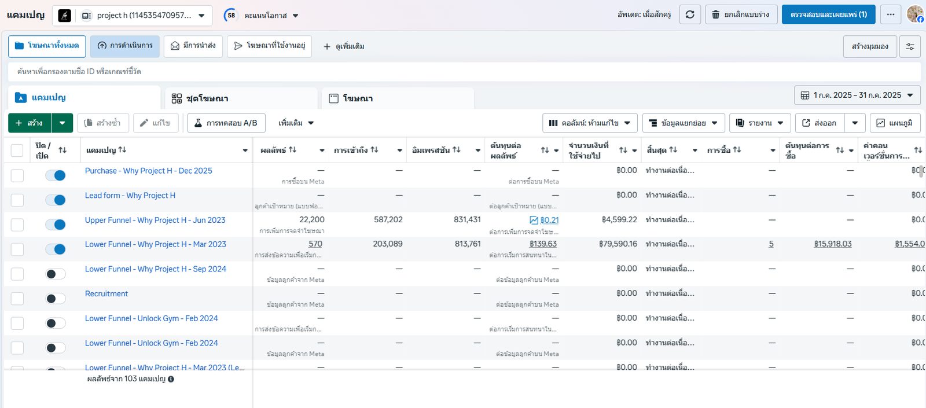Sort by ต้นทุนต่อการซื้อ column arrows
Screen dimensions: 926x408
point(840,150)
